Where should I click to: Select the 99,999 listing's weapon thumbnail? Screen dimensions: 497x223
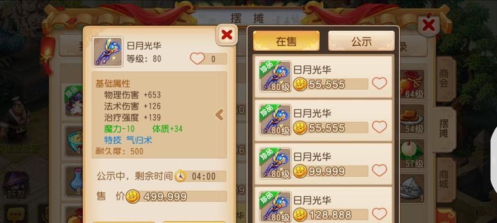point(275,164)
